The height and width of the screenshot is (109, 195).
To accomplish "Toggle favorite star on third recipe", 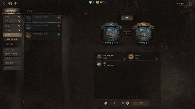I will (59, 34).
